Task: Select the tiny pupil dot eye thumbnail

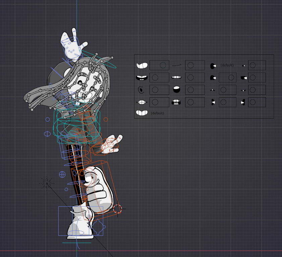Action: [243, 66]
